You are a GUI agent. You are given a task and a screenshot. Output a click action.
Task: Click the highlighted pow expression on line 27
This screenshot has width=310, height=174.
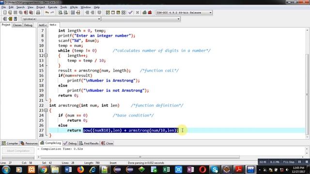130,130
